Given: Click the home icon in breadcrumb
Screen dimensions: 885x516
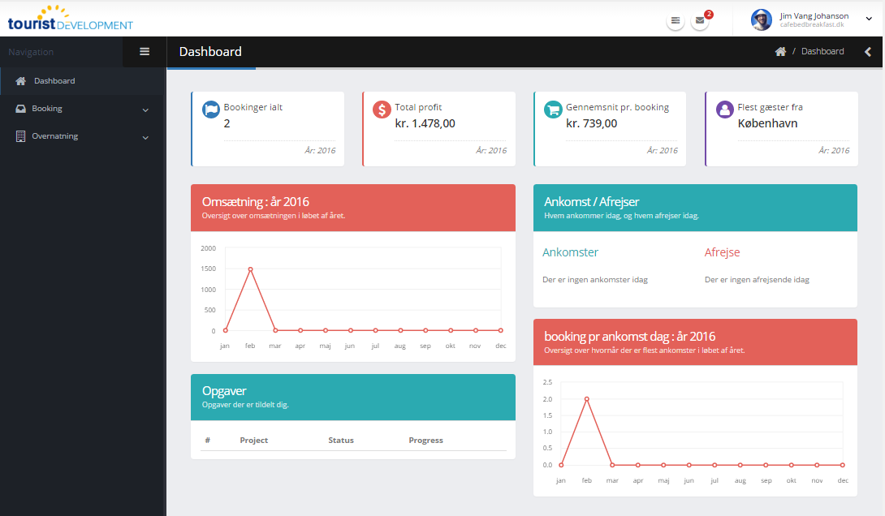Looking at the screenshot, I should pos(780,52).
